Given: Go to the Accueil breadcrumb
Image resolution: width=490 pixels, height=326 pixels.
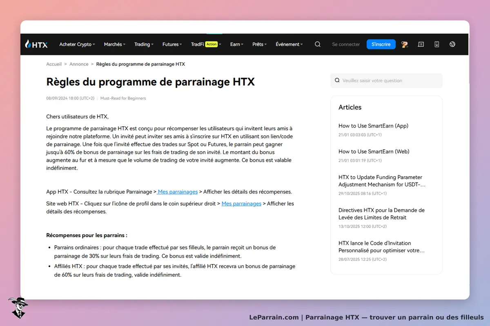Looking at the screenshot, I should coord(54,64).
